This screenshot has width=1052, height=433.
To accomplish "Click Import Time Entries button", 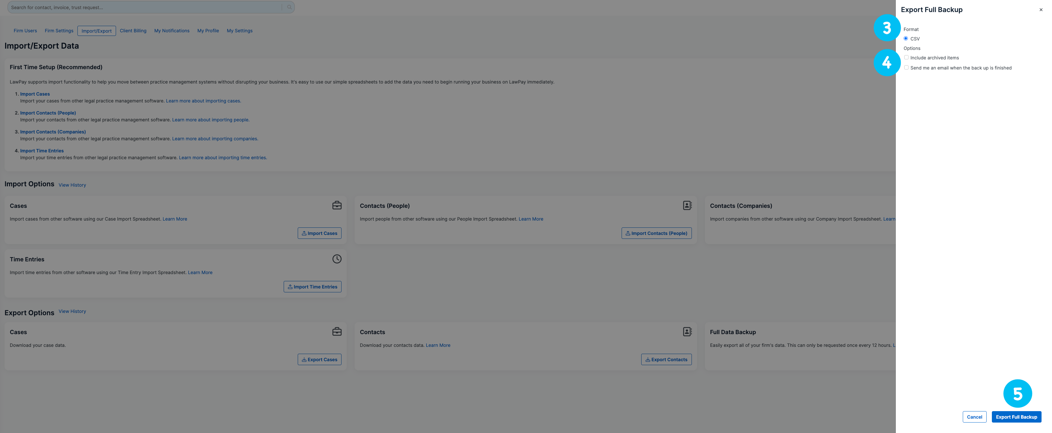I will click(x=312, y=286).
